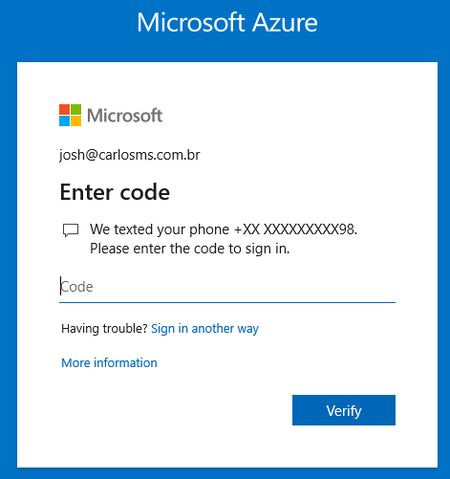This screenshot has width=450, height=479.
Task: Click the text message speech bubble icon
Action: point(71,230)
